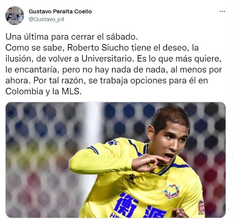
Task: Click Gustavo Peralta Coello's profile avatar
Action: 15,15
